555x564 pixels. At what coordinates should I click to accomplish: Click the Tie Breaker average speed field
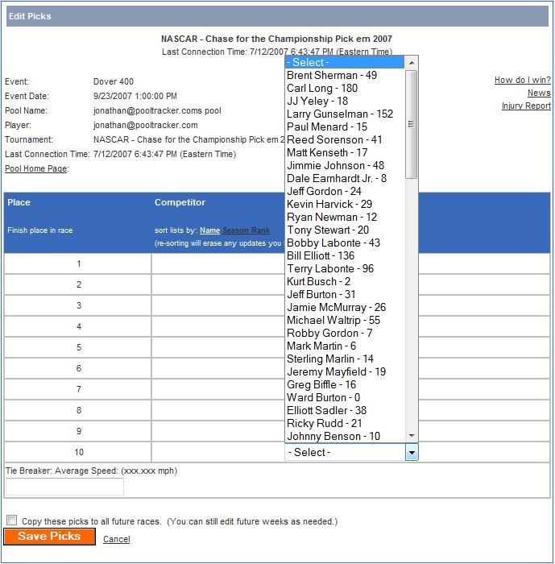pyautogui.click(x=64, y=487)
